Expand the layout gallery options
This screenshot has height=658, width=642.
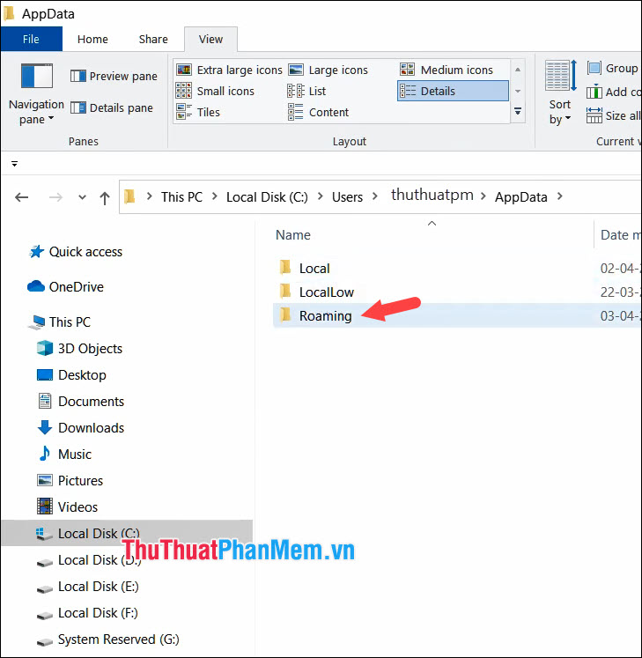click(x=518, y=112)
